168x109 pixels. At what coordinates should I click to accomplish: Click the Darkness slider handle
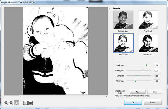[146, 65]
